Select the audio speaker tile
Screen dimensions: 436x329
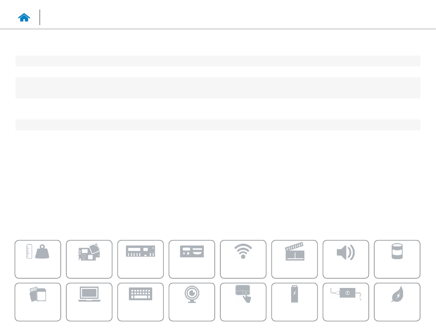345,259
